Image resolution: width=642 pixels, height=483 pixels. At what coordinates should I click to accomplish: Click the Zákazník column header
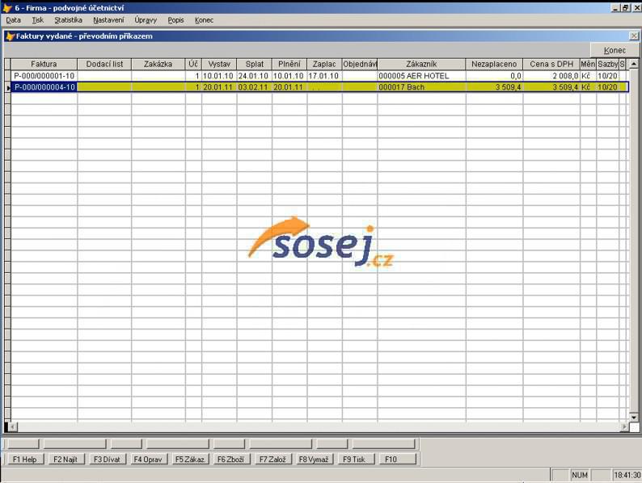[420, 64]
